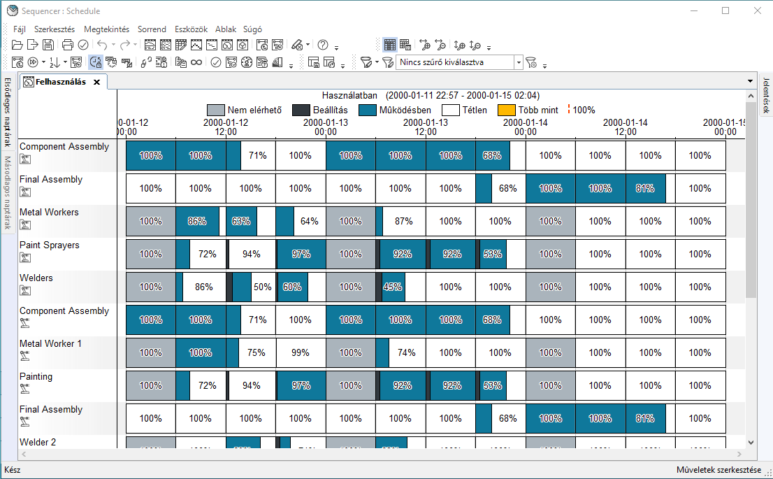Open the Eszközök menu

pos(190,29)
